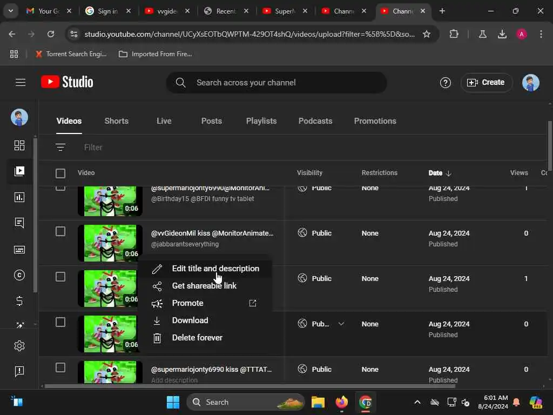Open Earn dollar icon in sidebar
Screen dimensions: 553x415
click(19, 301)
